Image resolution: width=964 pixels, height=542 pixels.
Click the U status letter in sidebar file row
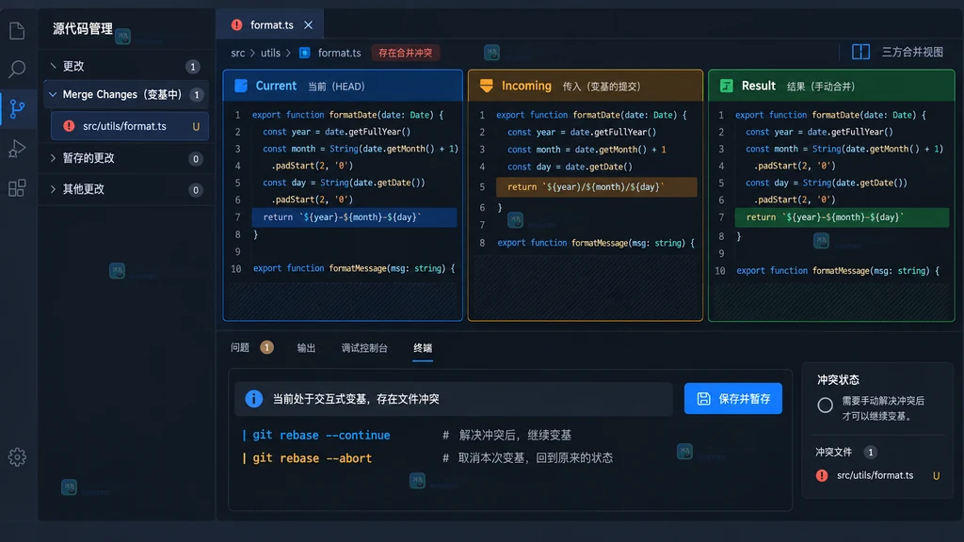click(196, 127)
